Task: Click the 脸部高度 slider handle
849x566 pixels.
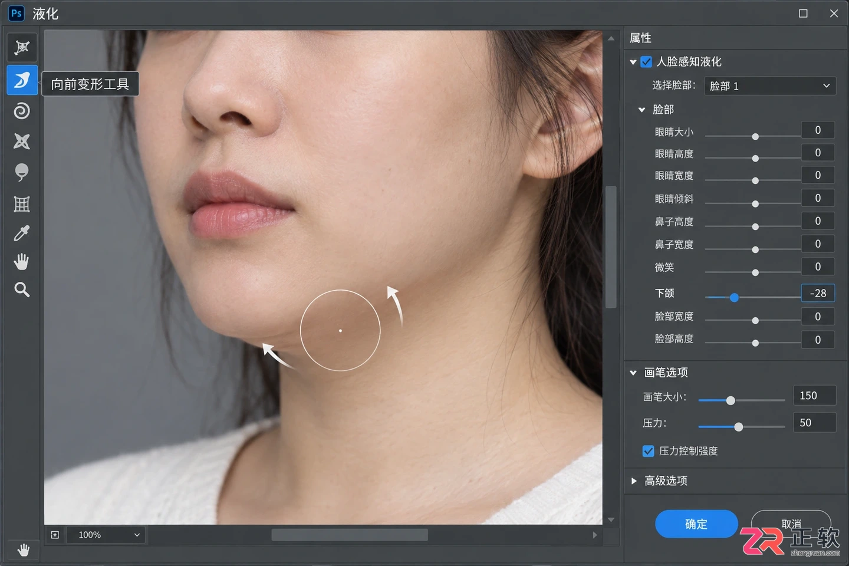Action: 755,343
